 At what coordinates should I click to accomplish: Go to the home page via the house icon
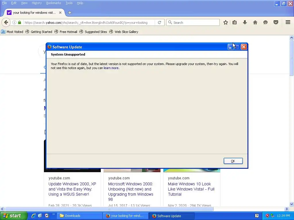(x=255, y=22)
